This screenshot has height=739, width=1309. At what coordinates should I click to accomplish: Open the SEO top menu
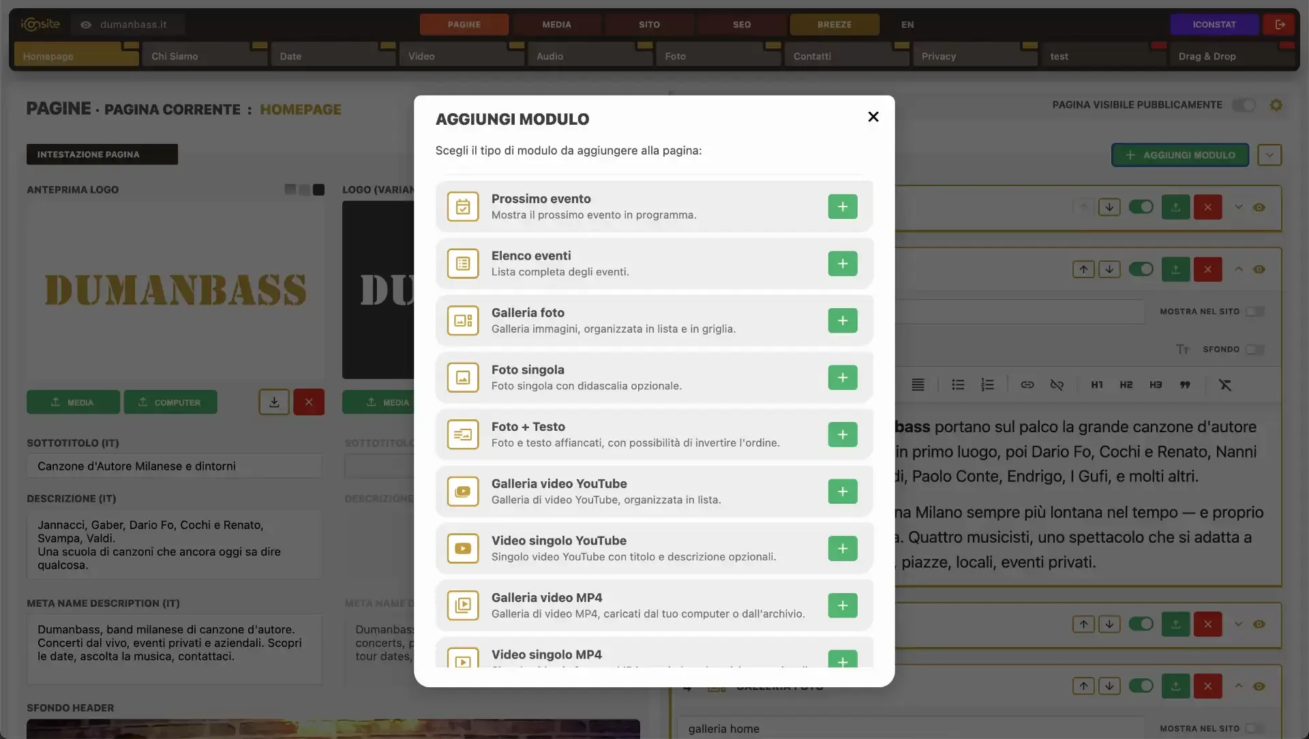tap(742, 25)
